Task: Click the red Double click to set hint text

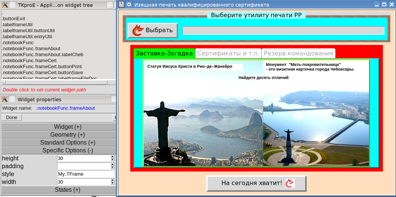Action: click(x=44, y=90)
